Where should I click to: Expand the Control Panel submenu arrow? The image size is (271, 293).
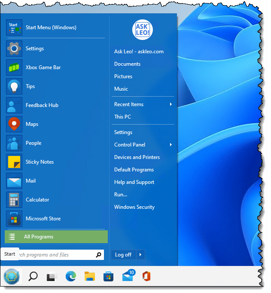(171, 145)
